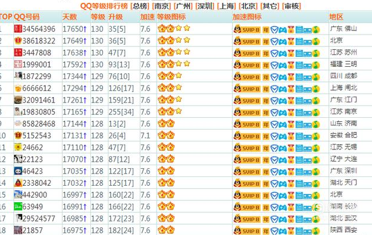Click the 天数 column header
Image resolution: width=372 pixels, height=235 pixels.
[69, 17]
